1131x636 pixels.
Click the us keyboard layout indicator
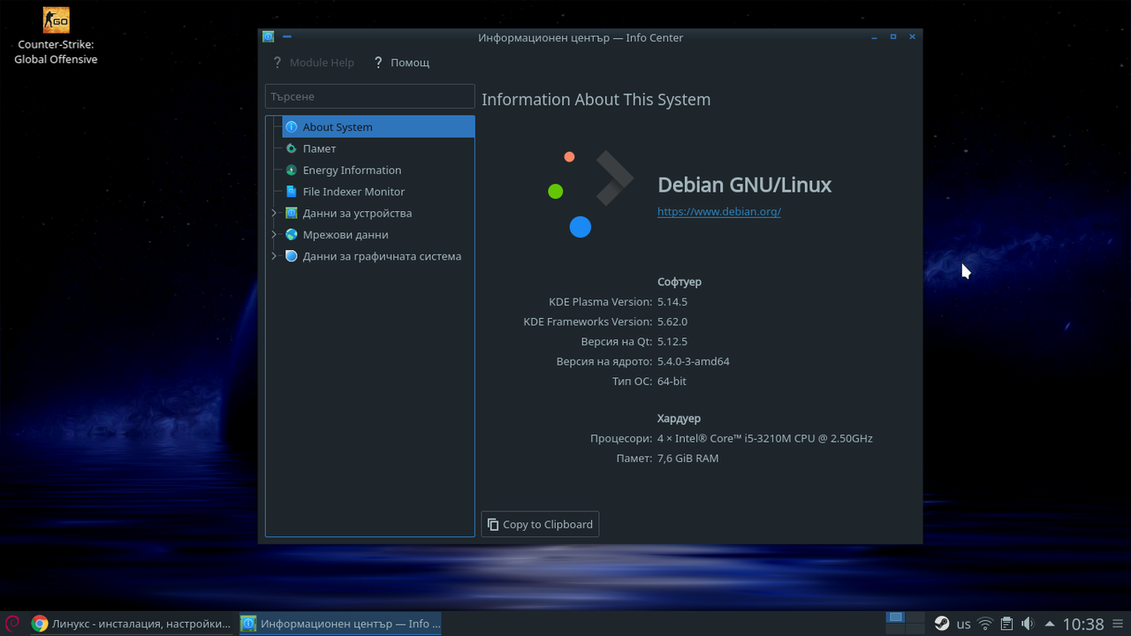coord(964,624)
